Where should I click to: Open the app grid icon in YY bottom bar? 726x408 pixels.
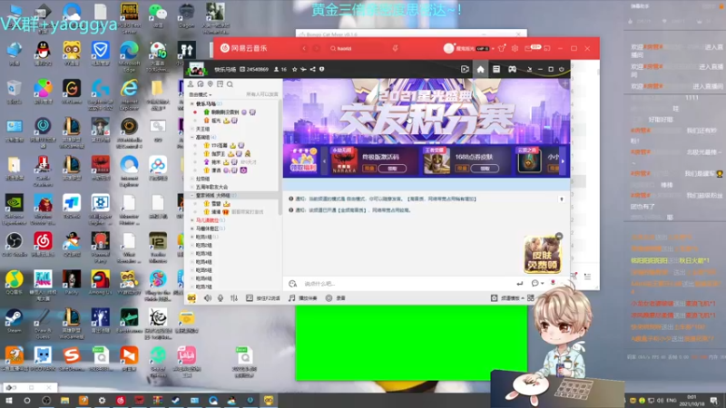pos(531,298)
